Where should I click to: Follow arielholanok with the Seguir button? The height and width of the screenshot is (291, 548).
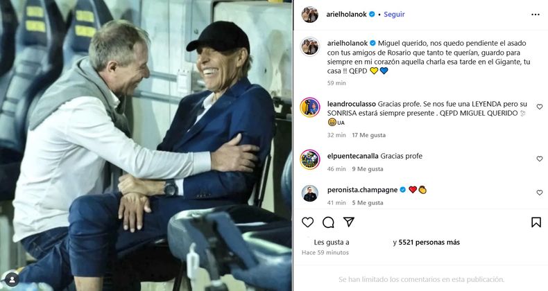394,14
